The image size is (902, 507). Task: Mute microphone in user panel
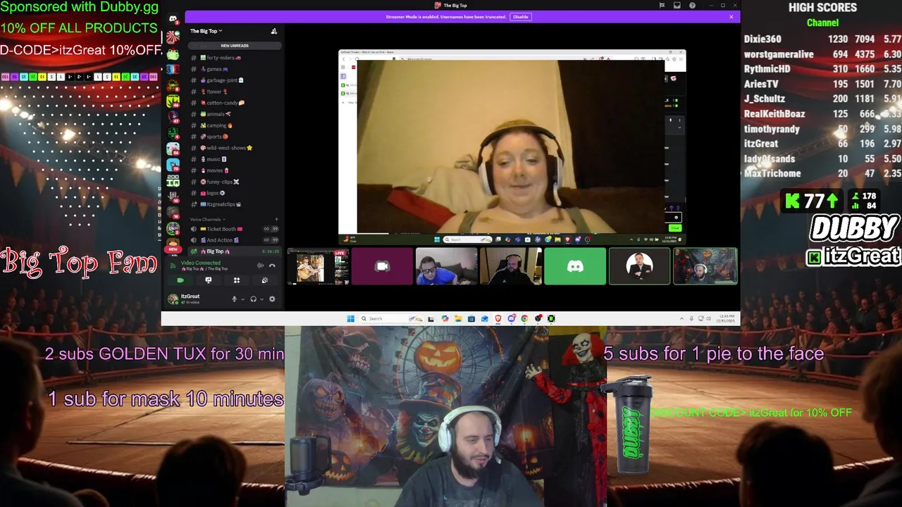[235, 299]
